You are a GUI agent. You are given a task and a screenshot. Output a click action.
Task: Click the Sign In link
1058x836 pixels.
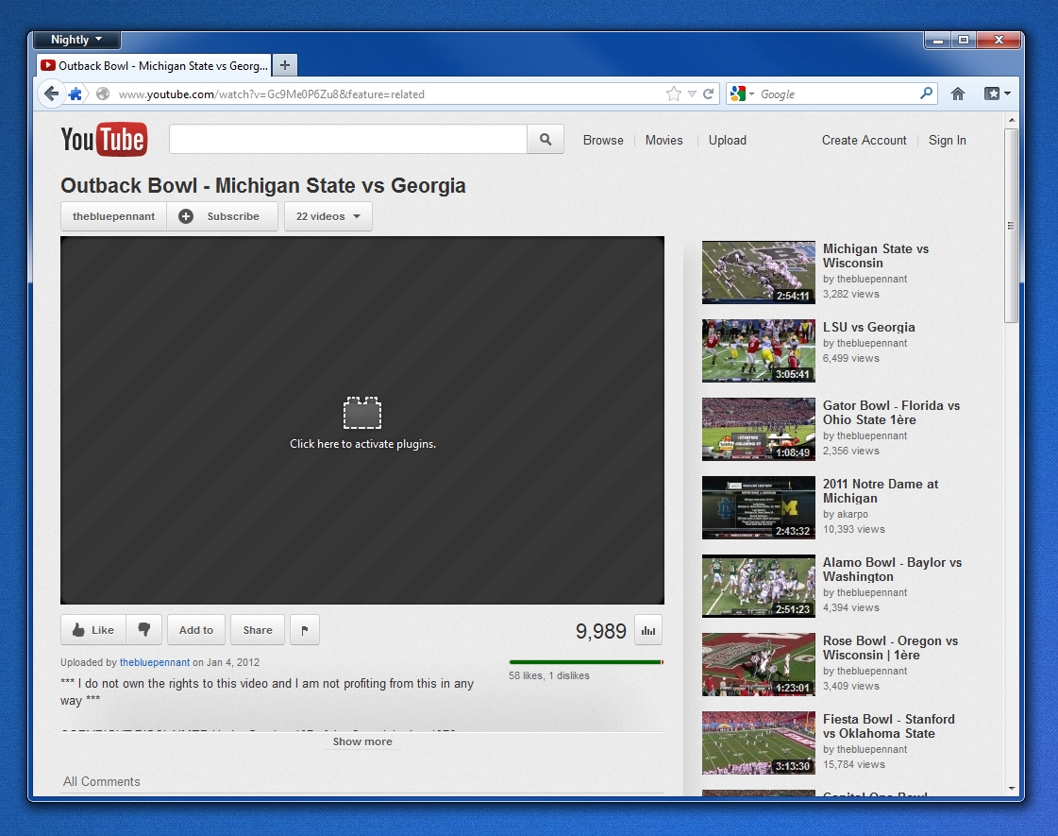click(x=947, y=140)
